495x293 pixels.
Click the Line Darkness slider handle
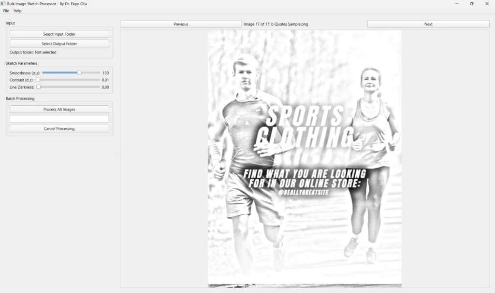(38, 87)
